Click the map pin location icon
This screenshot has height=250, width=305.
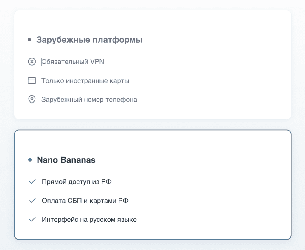tap(32, 100)
